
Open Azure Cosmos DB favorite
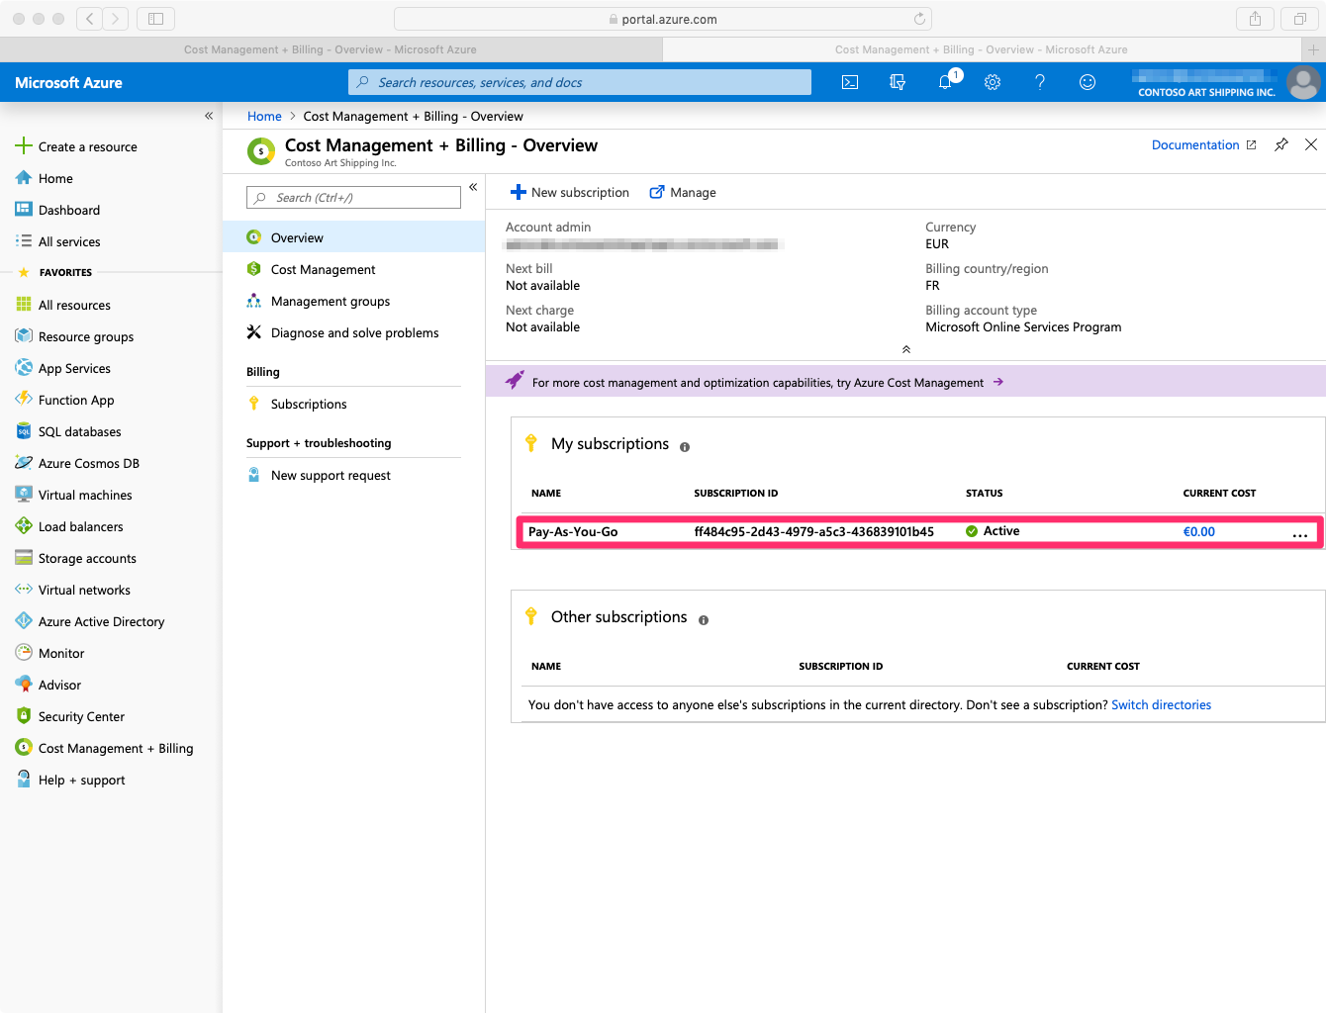tap(78, 463)
